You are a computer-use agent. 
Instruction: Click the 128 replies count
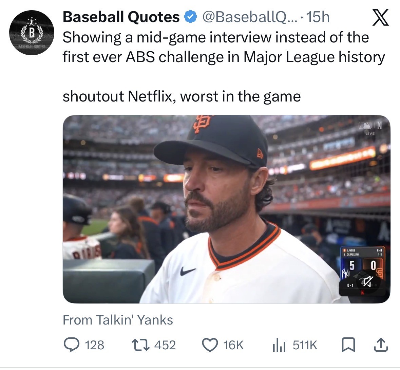94,345
